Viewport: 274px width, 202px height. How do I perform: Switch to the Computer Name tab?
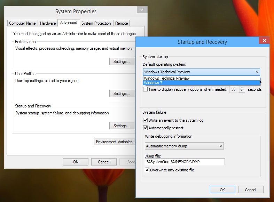22,23
